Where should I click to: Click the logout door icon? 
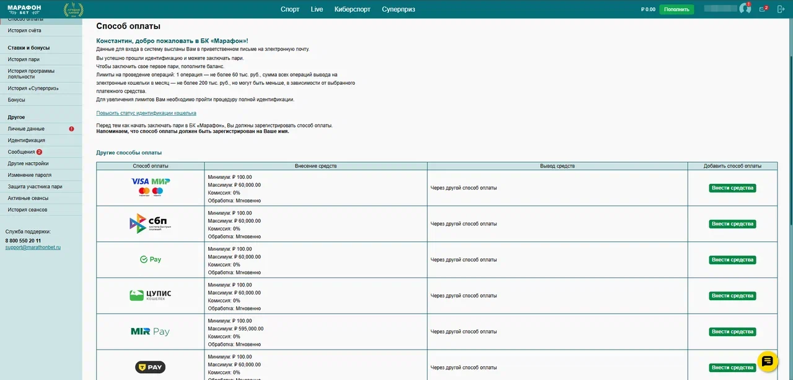pos(780,9)
